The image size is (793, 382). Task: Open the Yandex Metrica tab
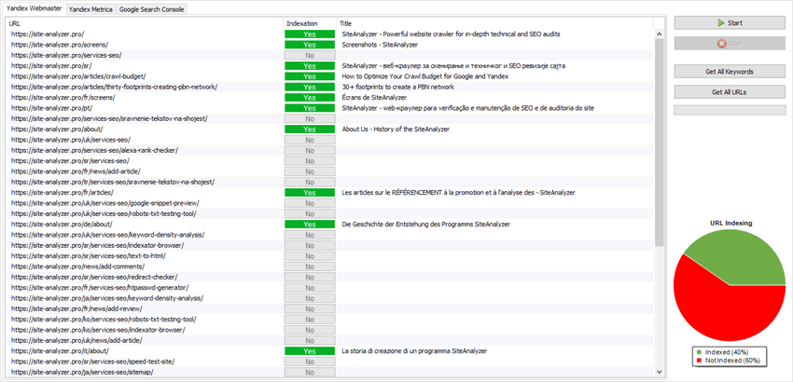tap(90, 9)
